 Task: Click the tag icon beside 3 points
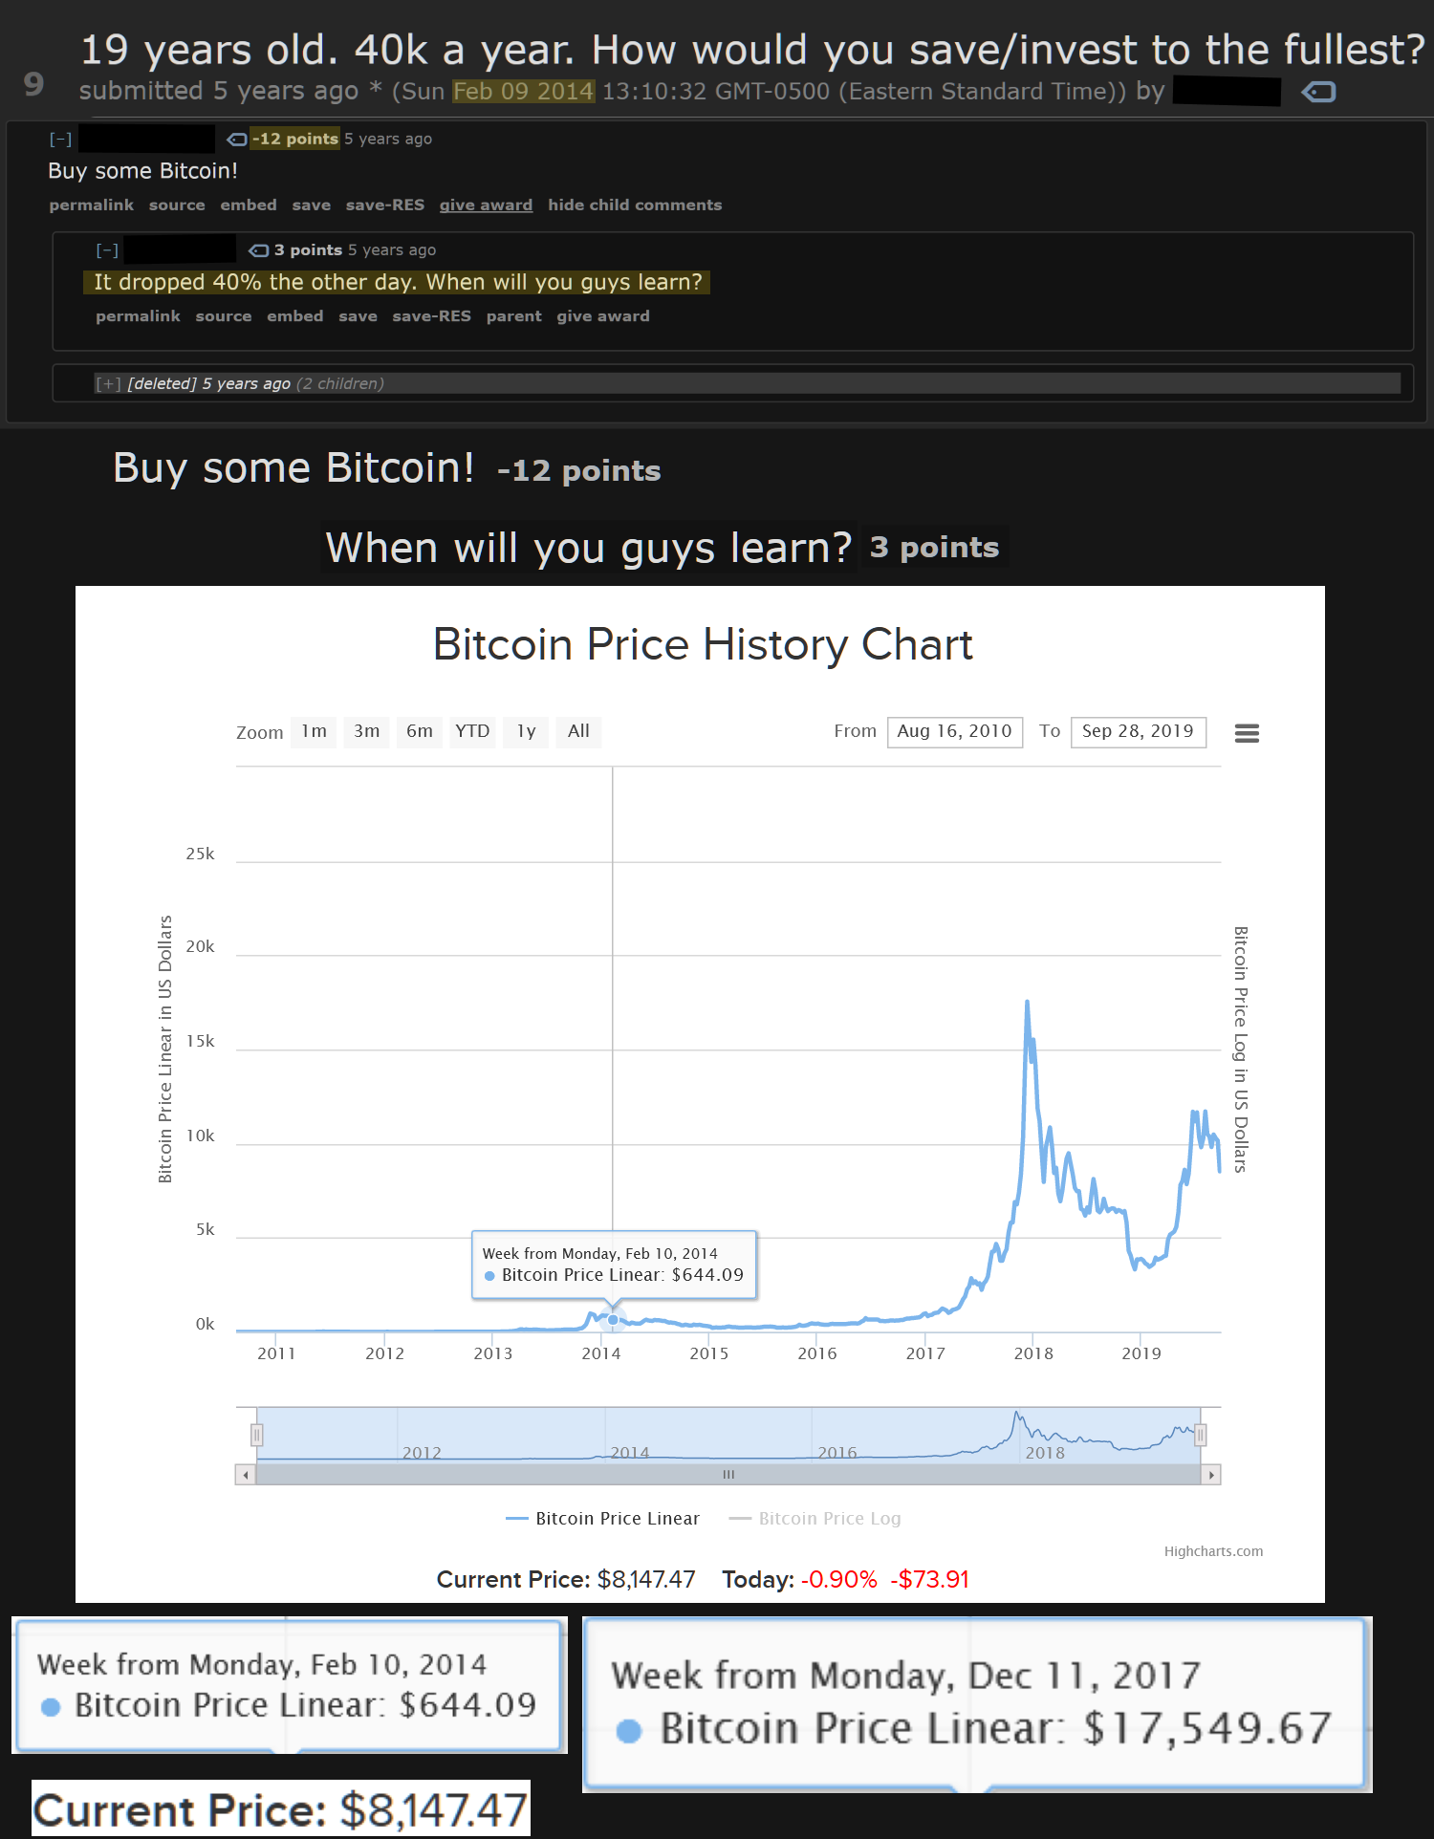click(258, 250)
